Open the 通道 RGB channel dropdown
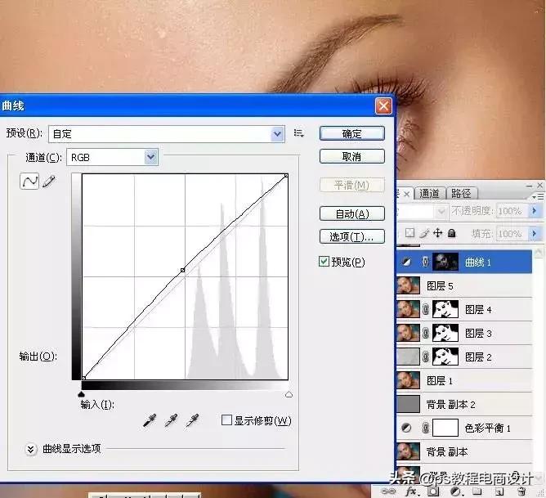The image size is (546, 498). click(150, 157)
